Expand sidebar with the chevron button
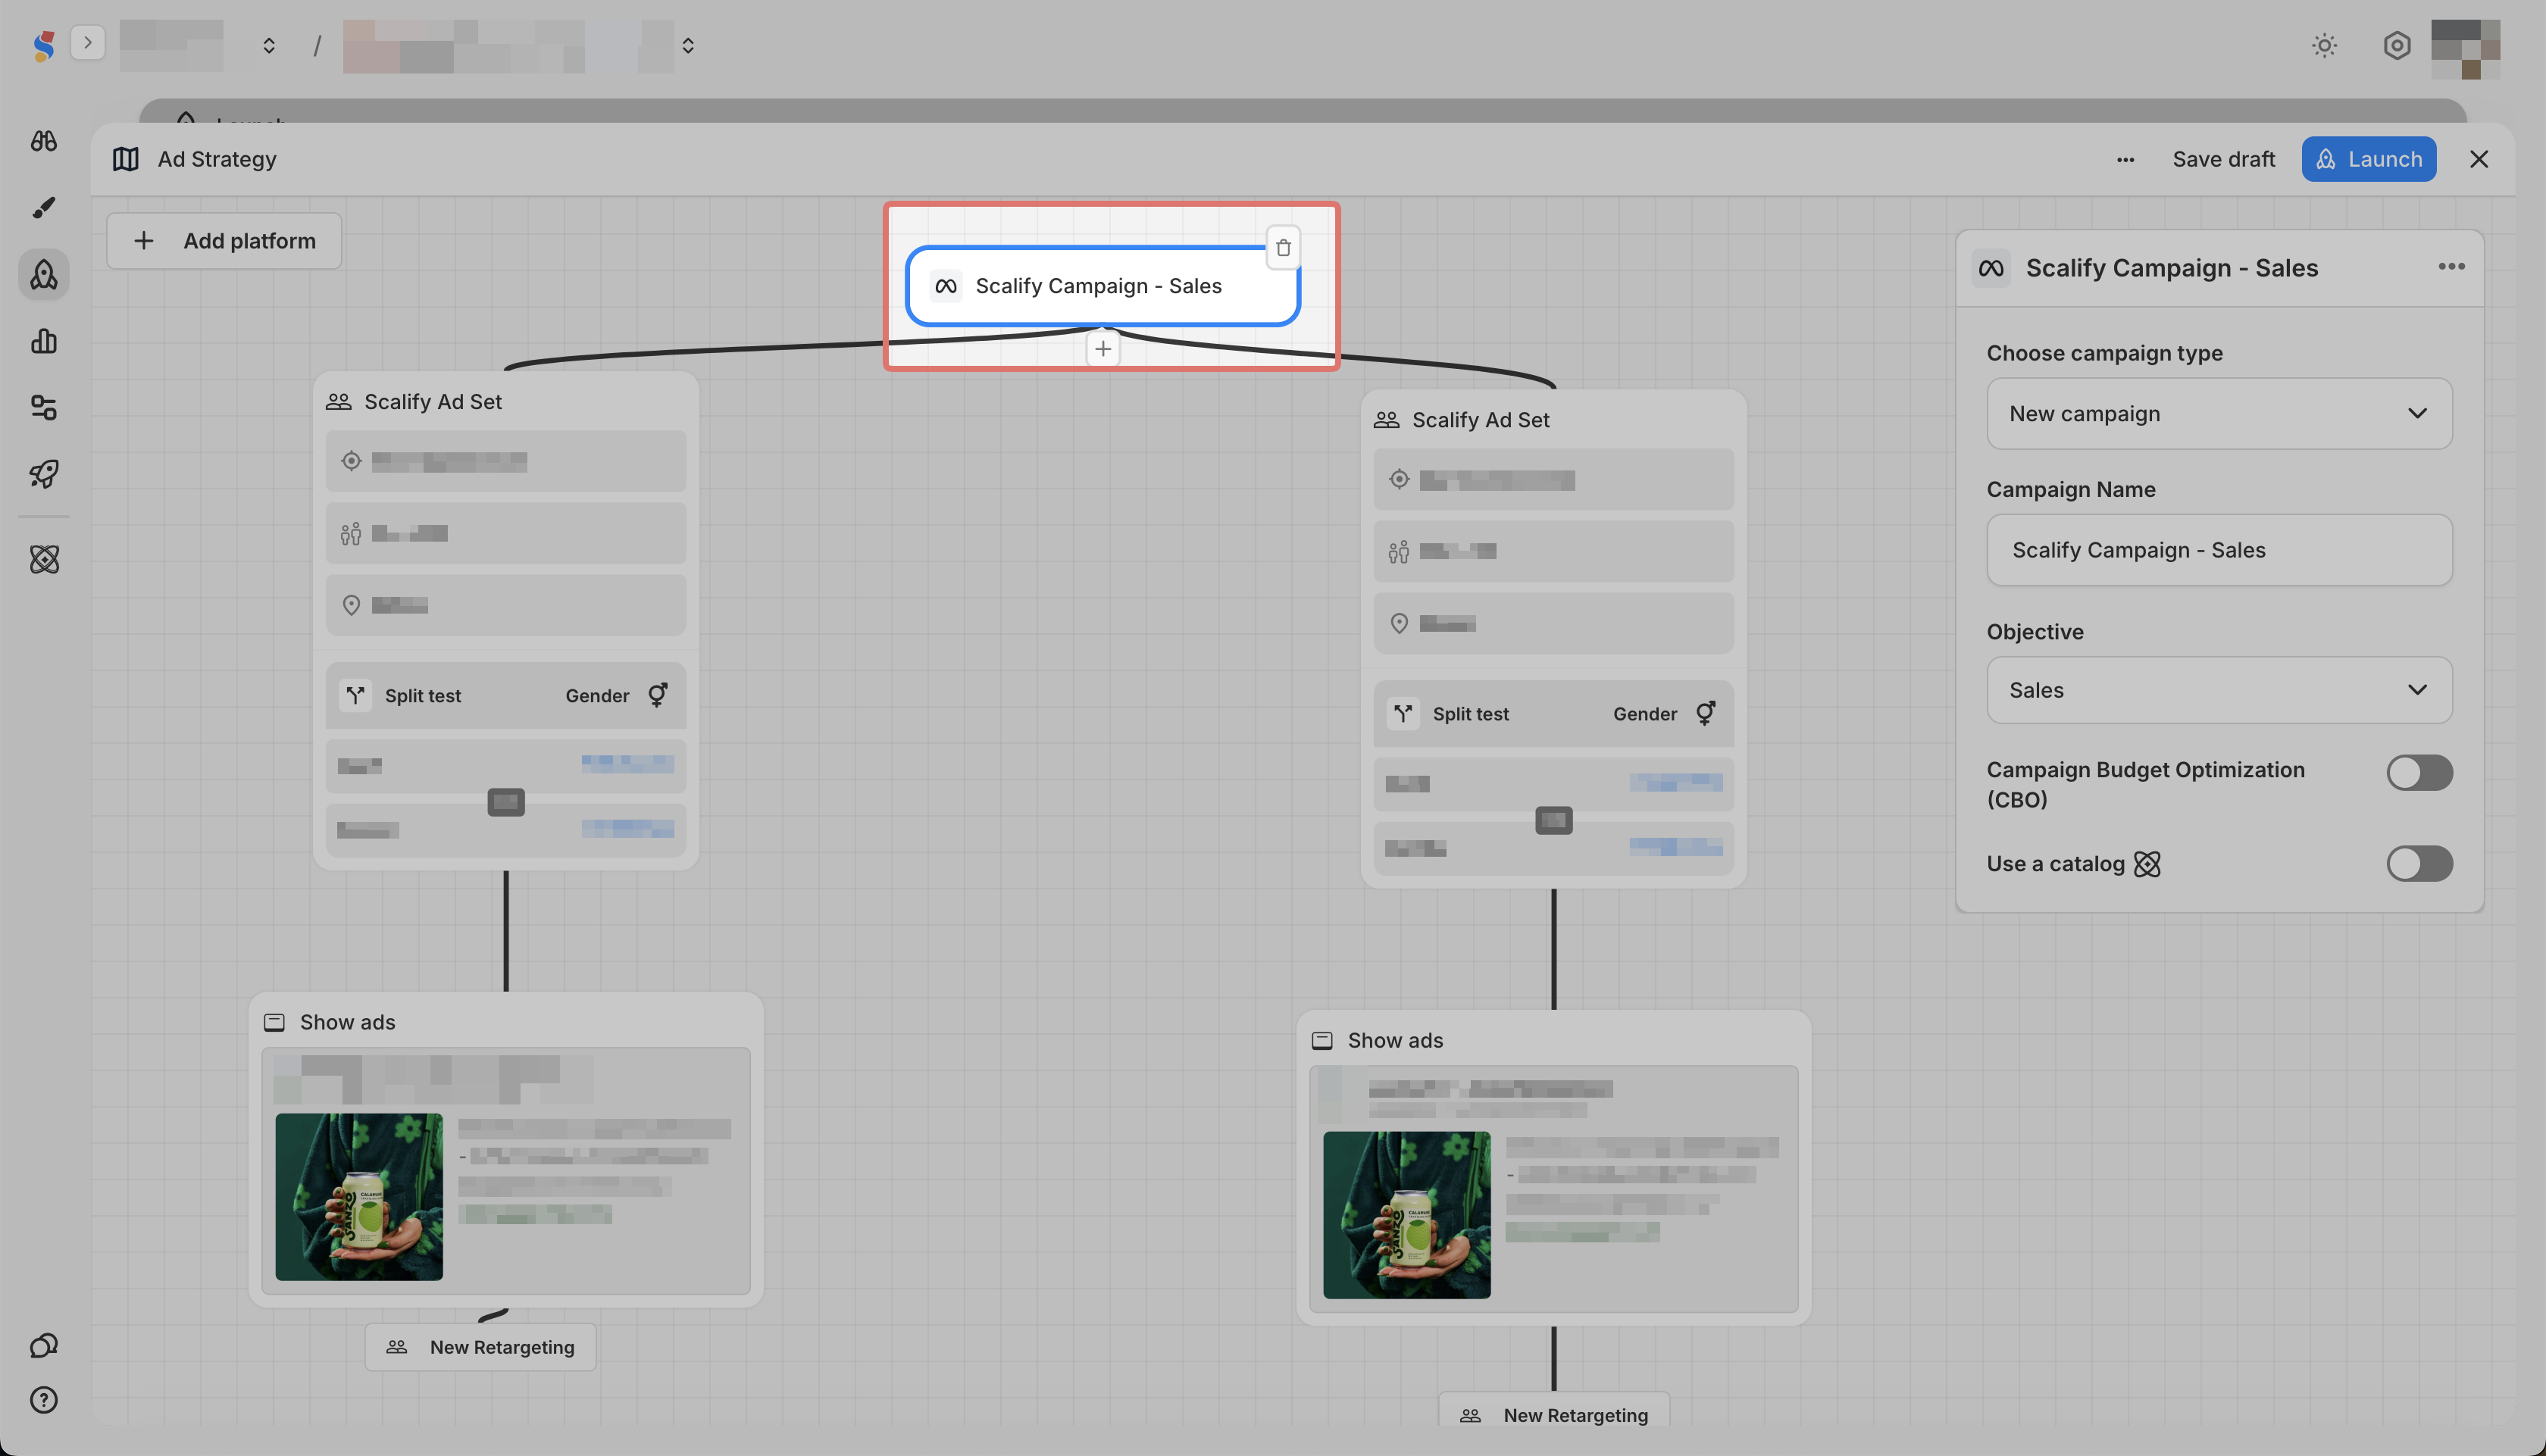The image size is (2546, 1456). point(88,42)
